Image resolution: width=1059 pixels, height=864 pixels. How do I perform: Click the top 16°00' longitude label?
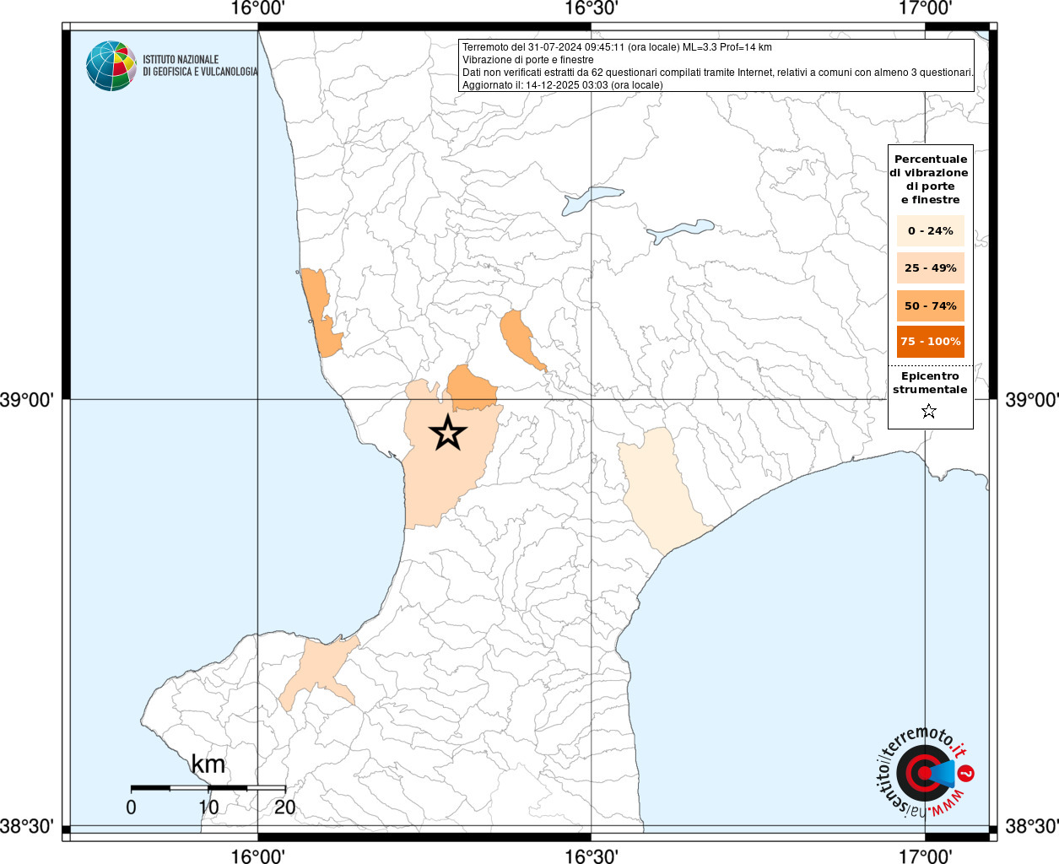click(257, 8)
